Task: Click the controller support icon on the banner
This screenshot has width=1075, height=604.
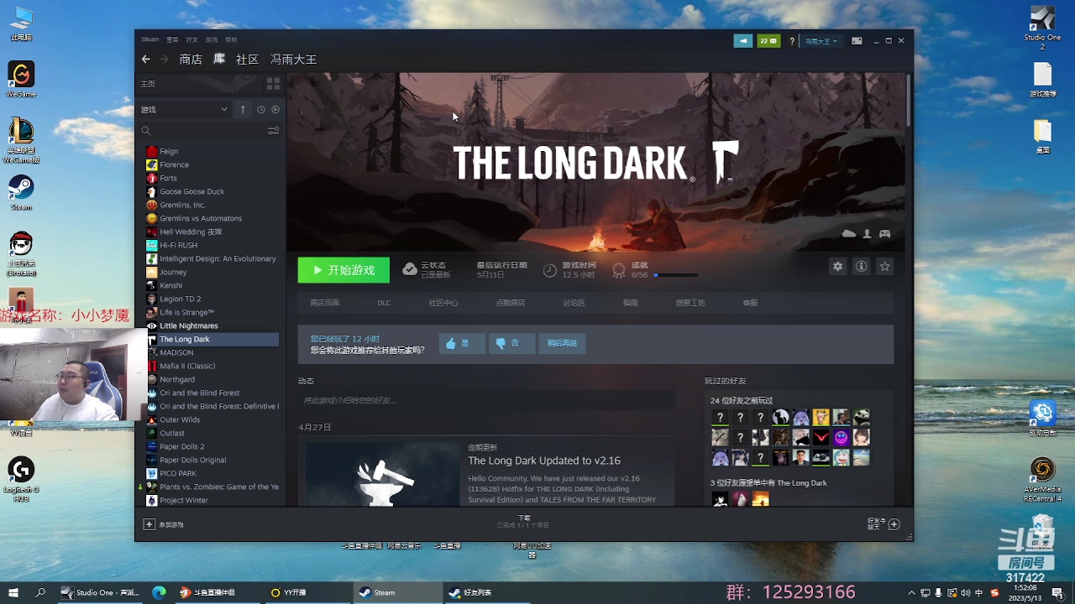Action: 884,234
